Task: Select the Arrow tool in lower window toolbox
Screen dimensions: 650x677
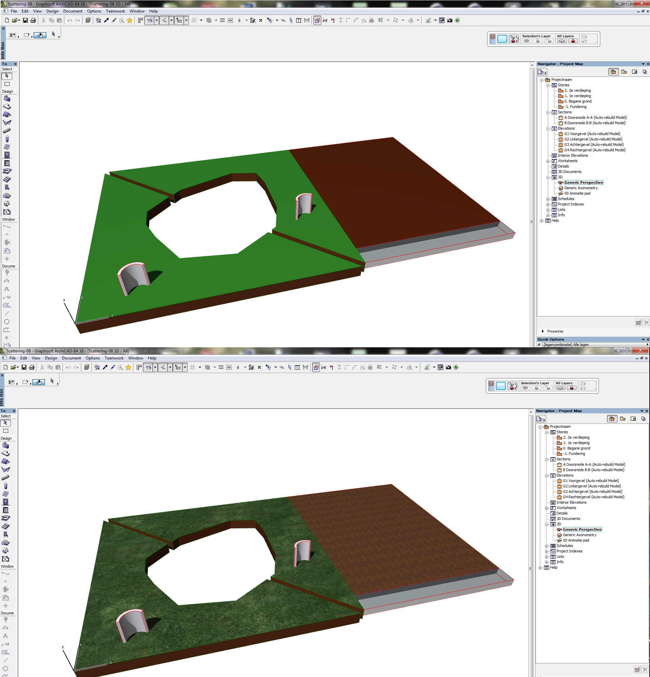Action: pos(5,423)
